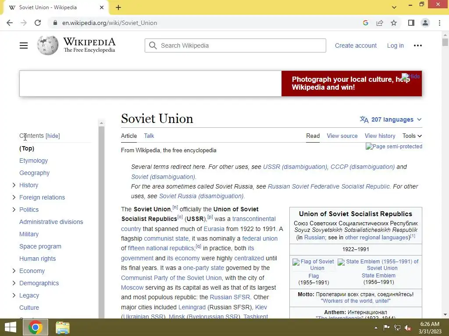The width and height of the screenshot is (449, 336).
Task: Open the 207 languages dropdown
Action: click(x=391, y=119)
